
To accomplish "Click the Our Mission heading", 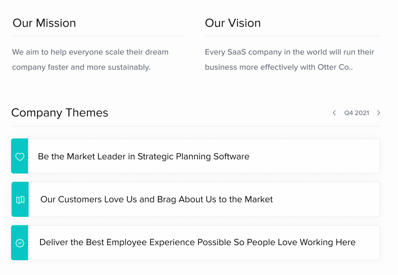I will coord(44,23).
